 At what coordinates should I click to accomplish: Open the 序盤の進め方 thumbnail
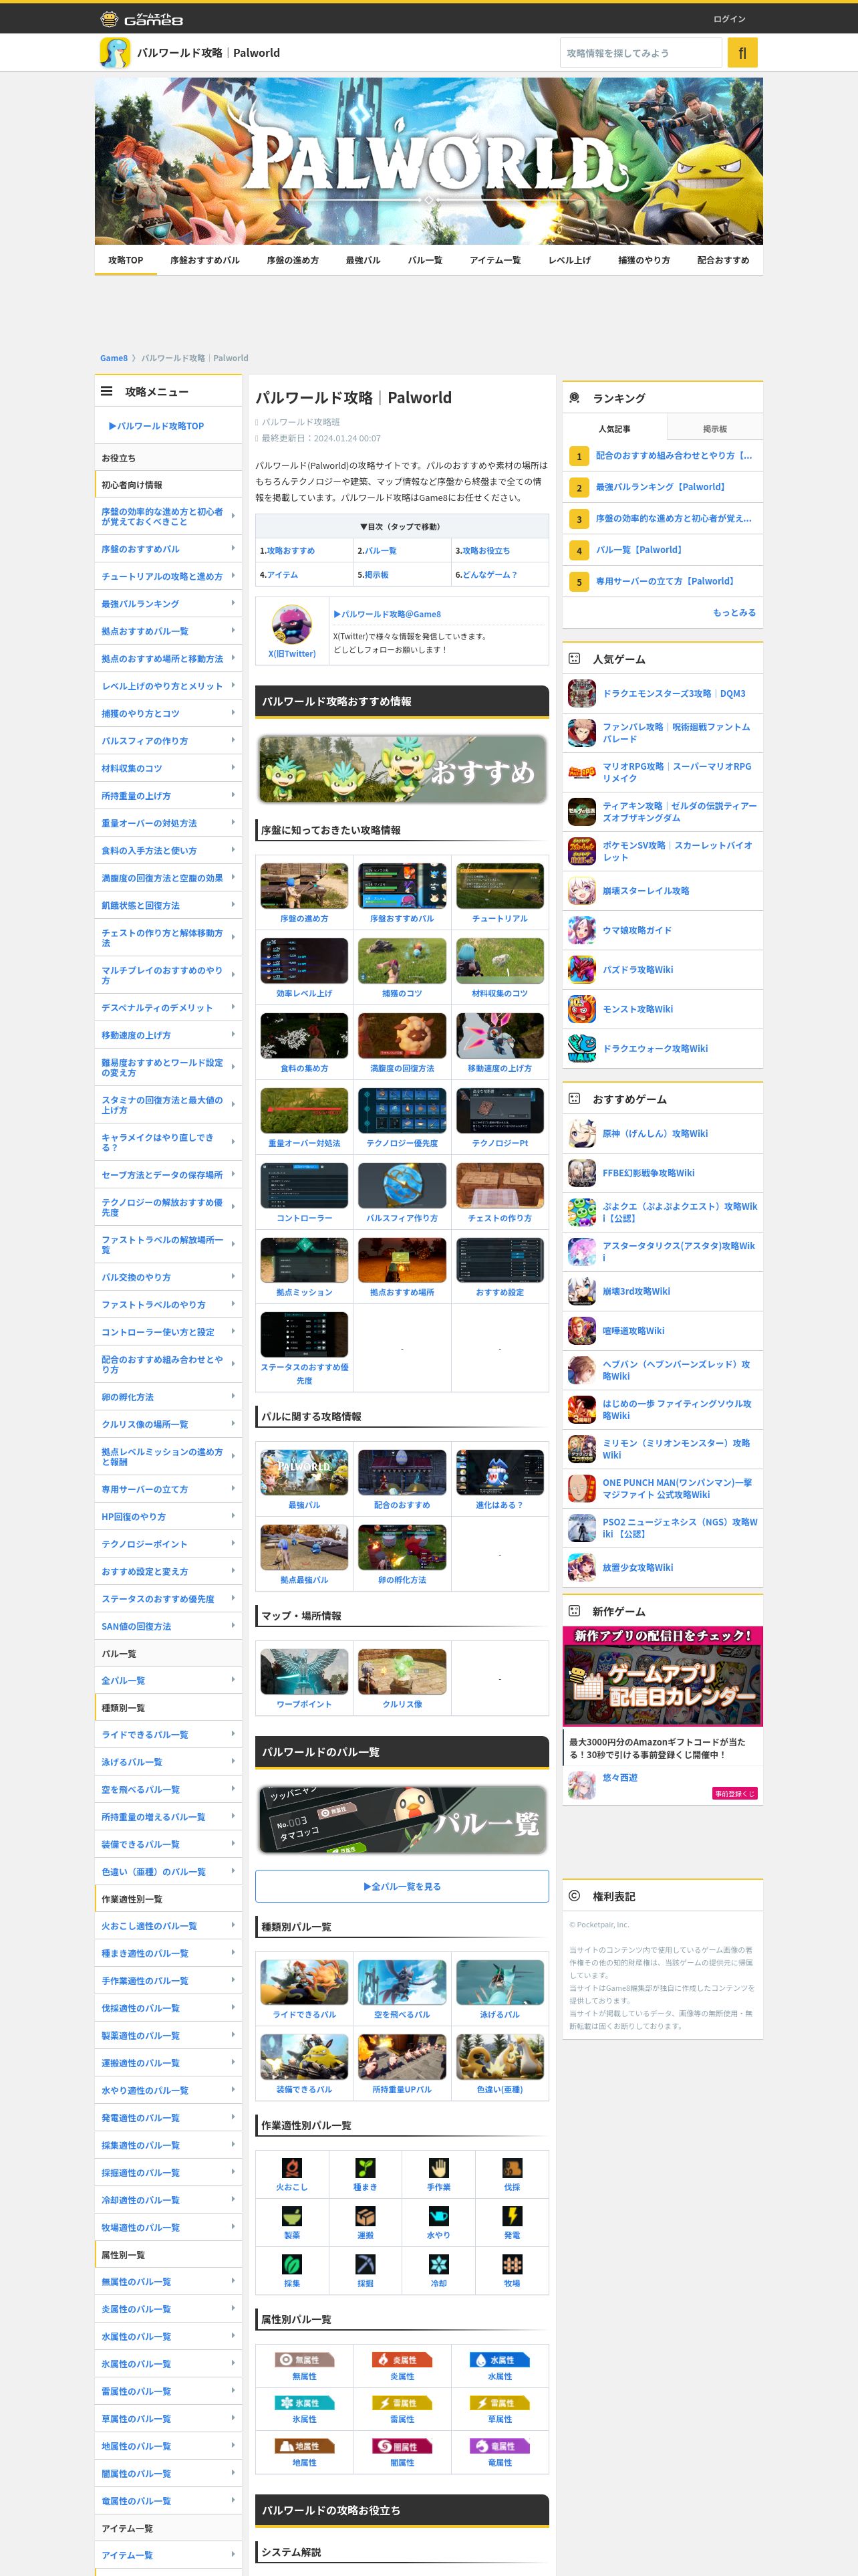pyautogui.click(x=305, y=886)
